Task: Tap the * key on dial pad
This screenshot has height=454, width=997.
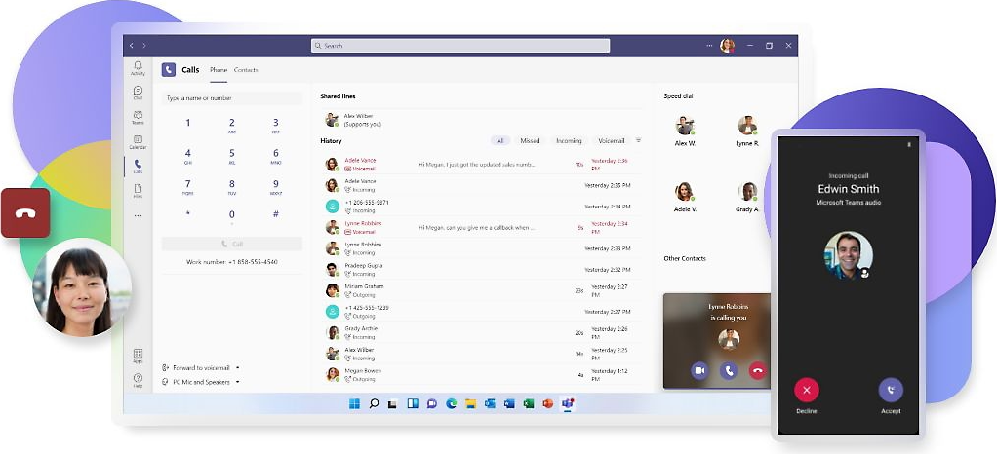Action: (187, 214)
